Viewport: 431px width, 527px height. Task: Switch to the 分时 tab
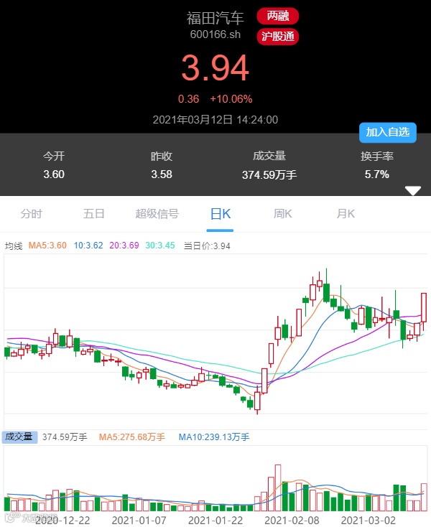point(32,214)
